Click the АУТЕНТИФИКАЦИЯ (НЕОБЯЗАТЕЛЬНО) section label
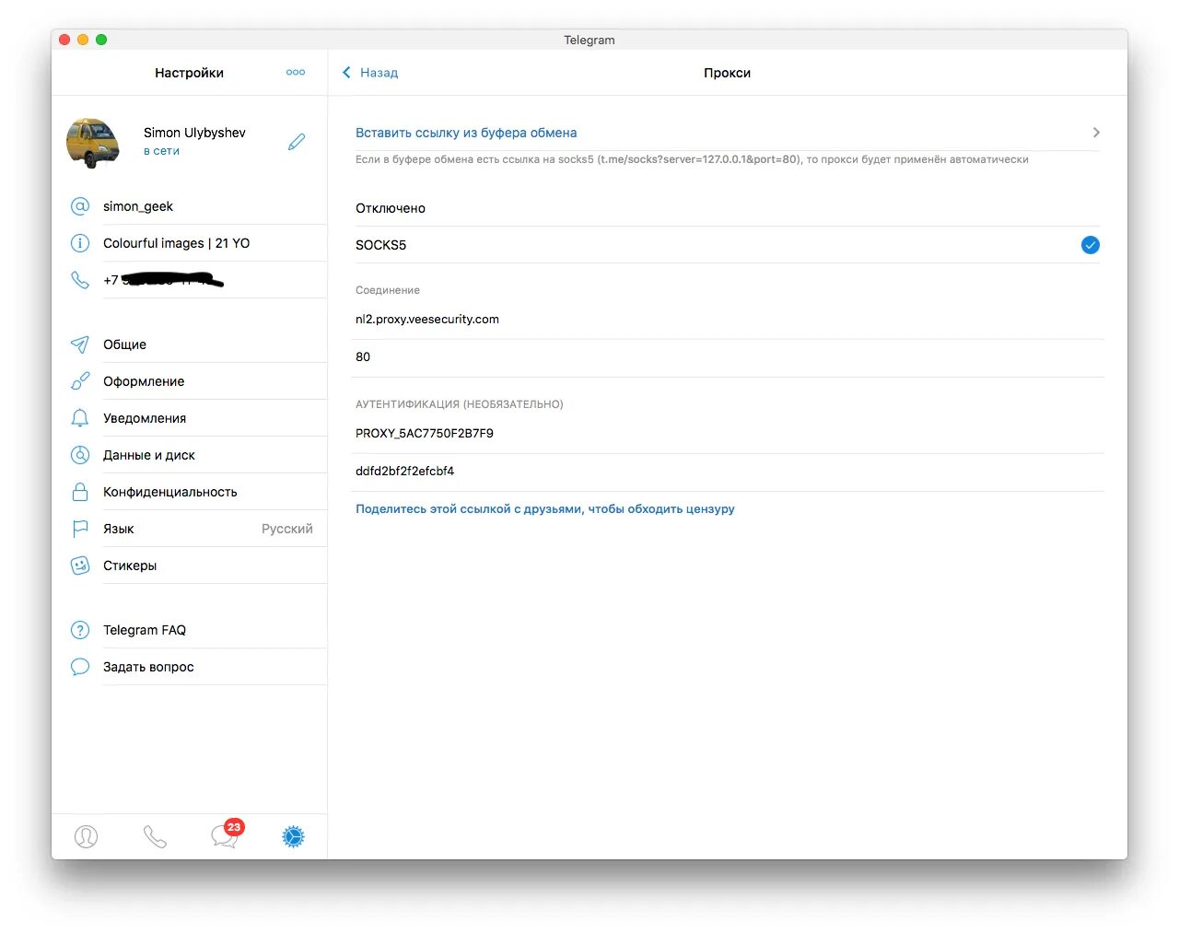Screen dimensions: 1179x933 point(460,404)
